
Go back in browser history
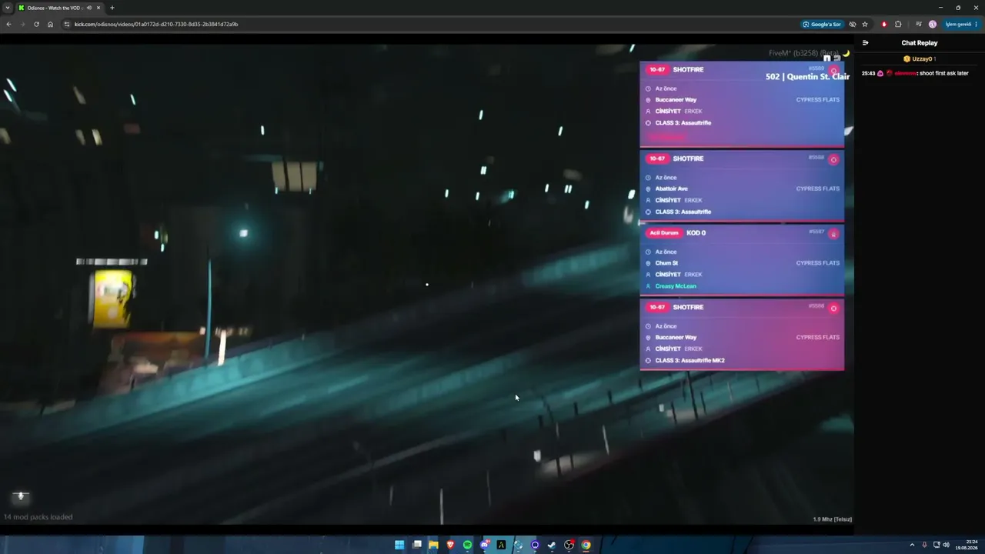pos(8,24)
